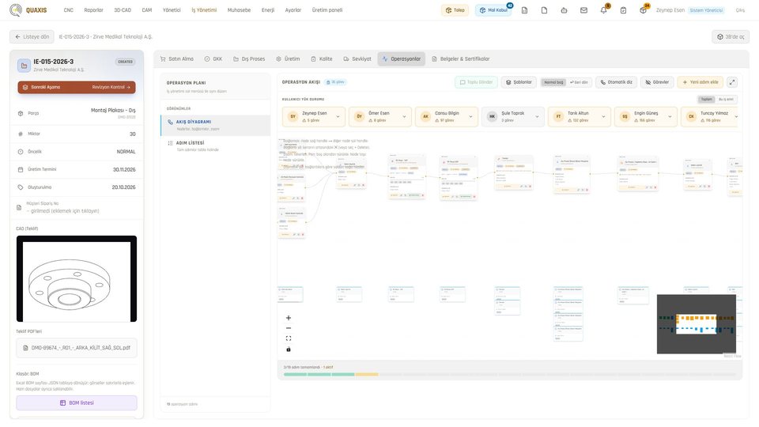
Task: Select Akış Diyagramı view
Action: tap(215, 126)
